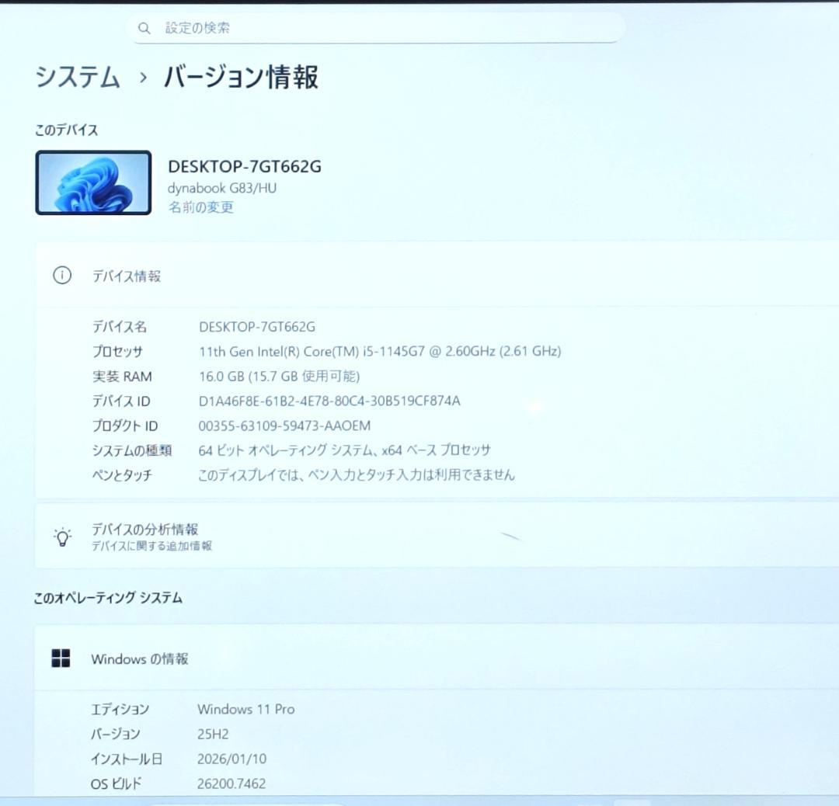Click the device information info icon

(x=62, y=276)
